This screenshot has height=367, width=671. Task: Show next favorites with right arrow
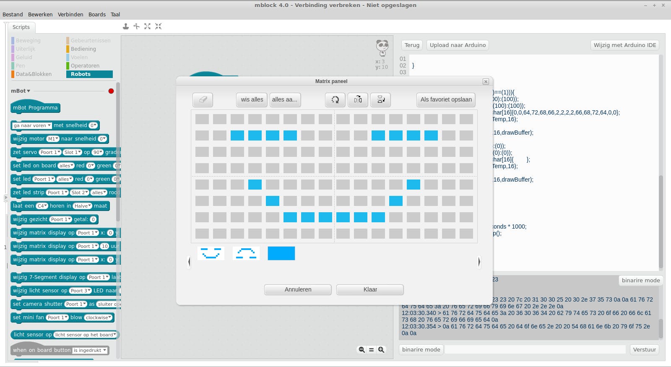(479, 262)
